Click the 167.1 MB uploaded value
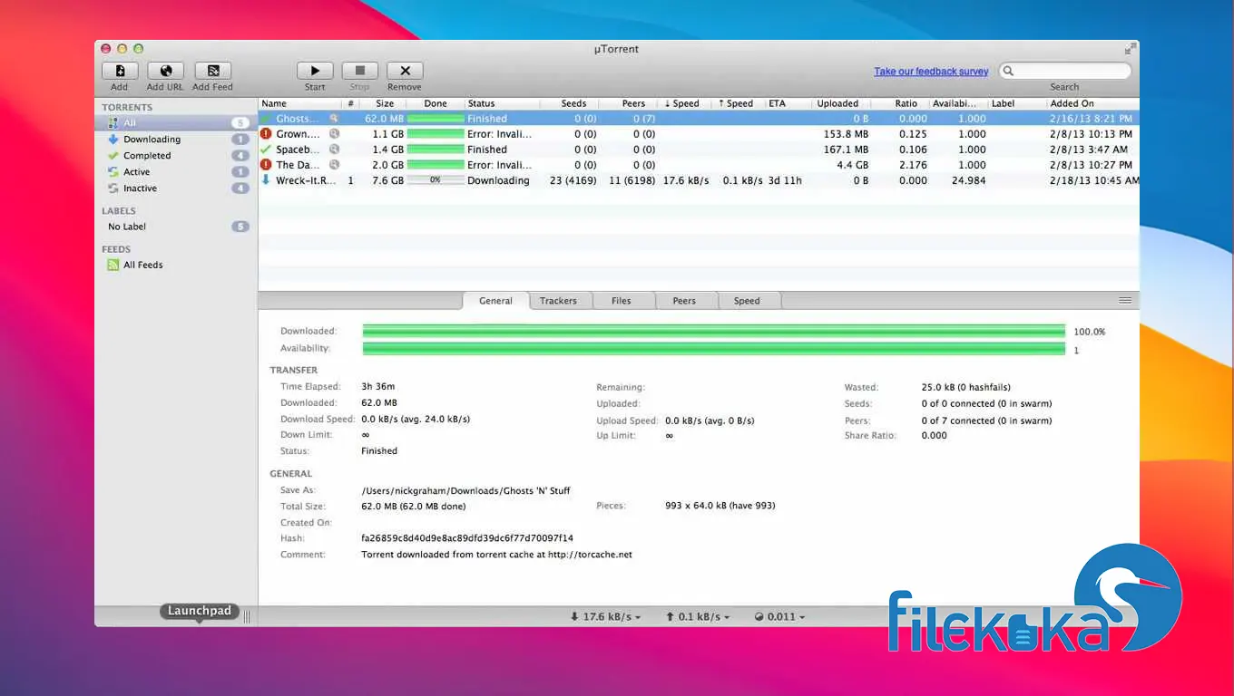Image resolution: width=1234 pixels, height=696 pixels. click(846, 150)
